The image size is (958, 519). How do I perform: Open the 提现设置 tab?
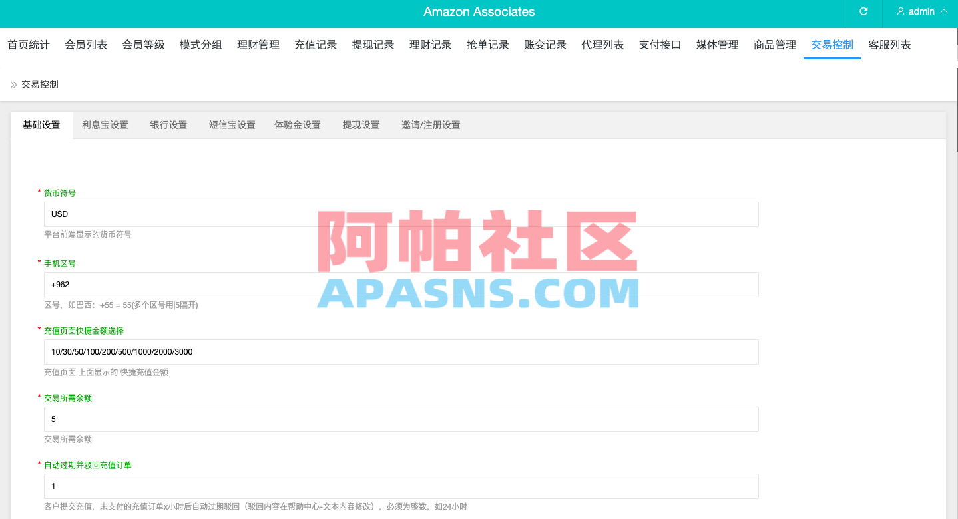point(361,125)
